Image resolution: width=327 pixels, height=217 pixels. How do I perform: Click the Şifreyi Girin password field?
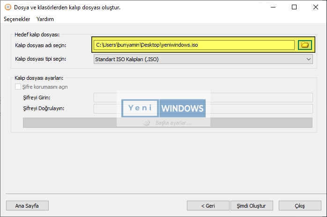(x=203, y=98)
